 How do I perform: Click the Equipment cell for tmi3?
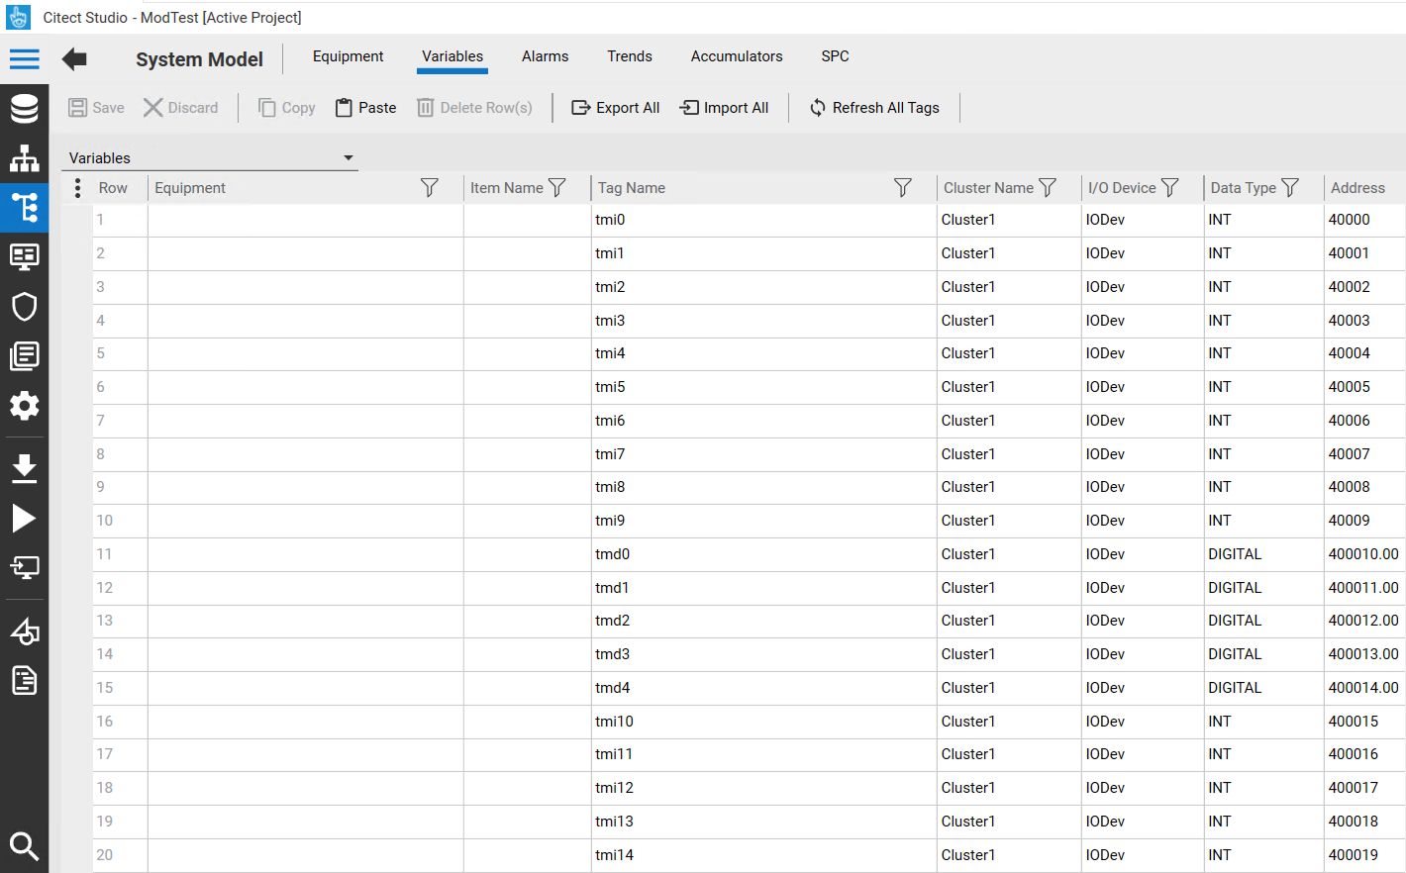pos(306,321)
